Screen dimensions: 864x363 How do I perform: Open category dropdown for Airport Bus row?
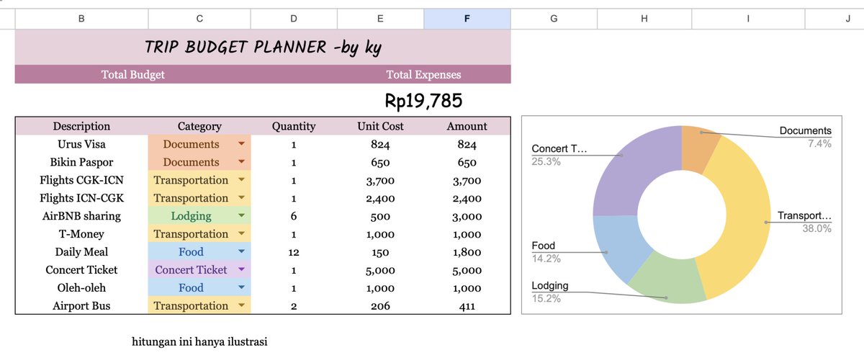241,306
